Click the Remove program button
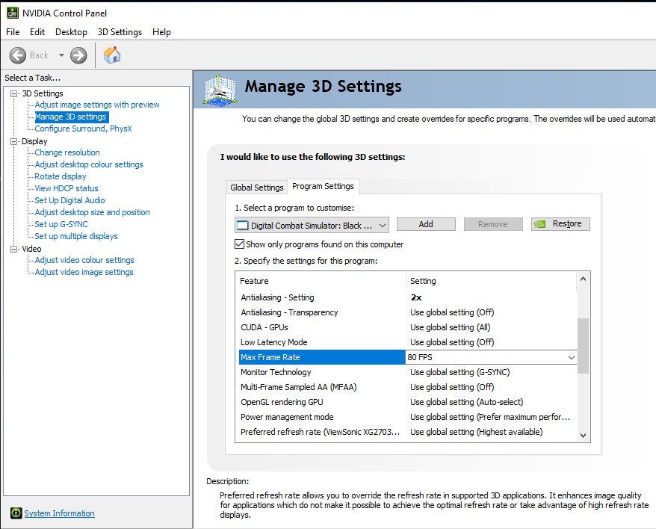 coord(493,224)
